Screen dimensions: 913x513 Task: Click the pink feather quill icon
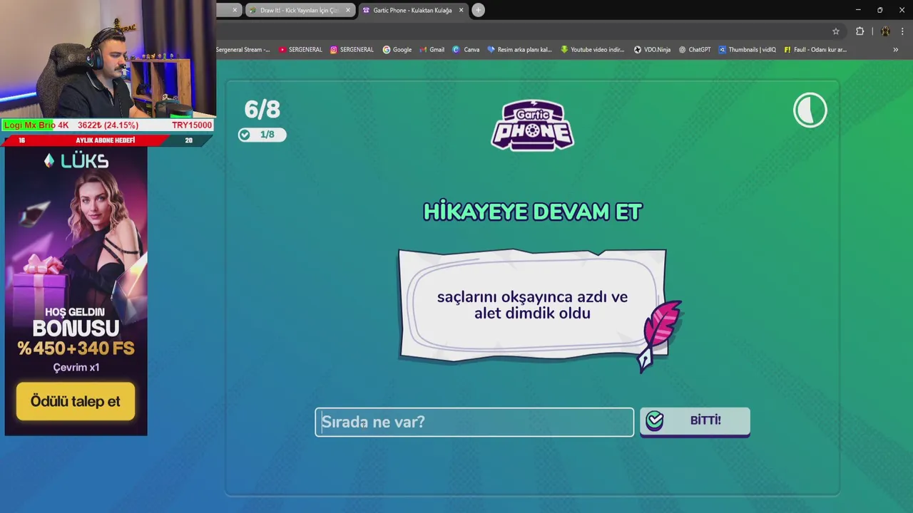coord(660,336)
